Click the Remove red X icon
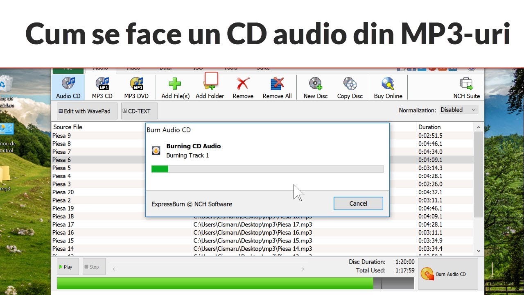This screenshot has height=295, width=524. [x=243, y=84]
